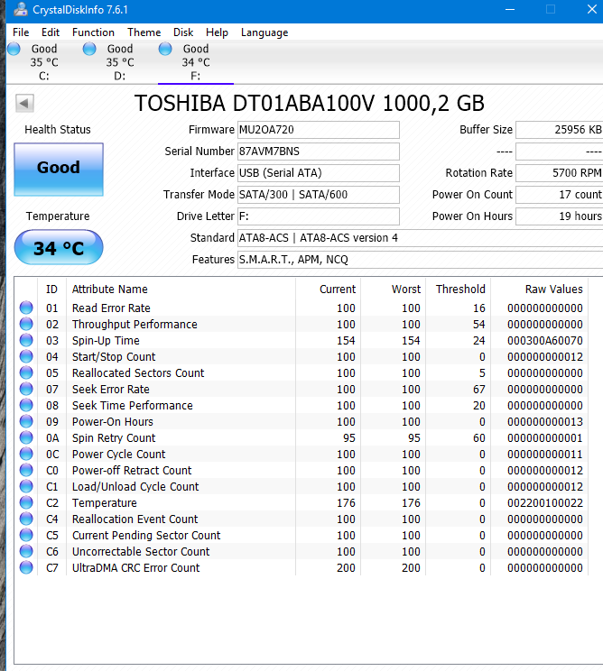Click the Drive Letter field F:

click(x=319, y=216)
